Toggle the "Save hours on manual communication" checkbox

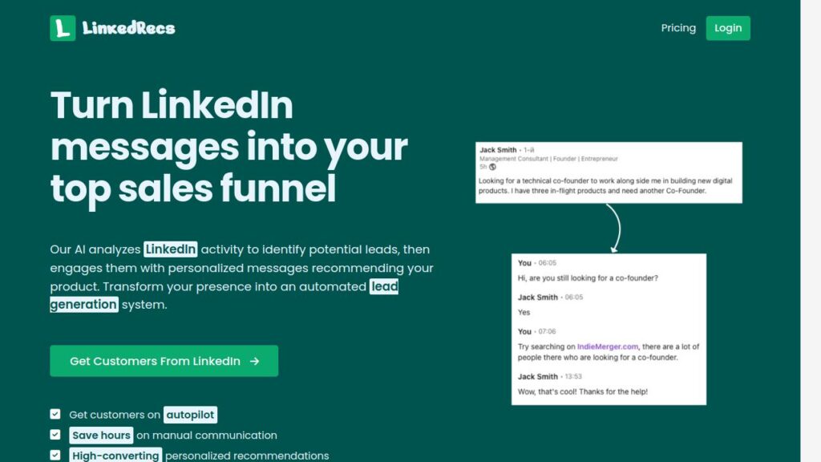[55, 435]
